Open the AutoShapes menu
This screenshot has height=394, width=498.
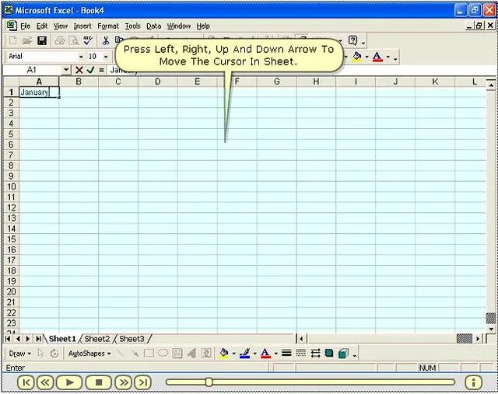89,354
